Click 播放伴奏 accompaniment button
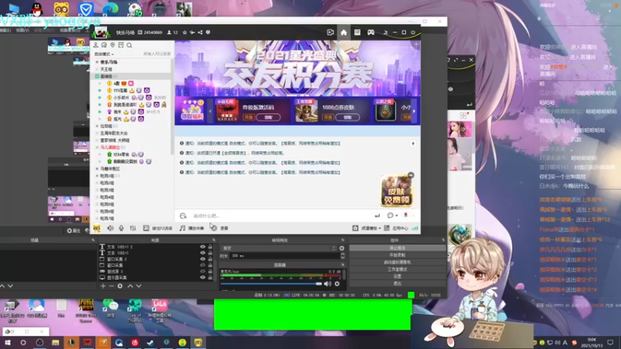Screen dimensions: 621x349 (x=192, y=228)
